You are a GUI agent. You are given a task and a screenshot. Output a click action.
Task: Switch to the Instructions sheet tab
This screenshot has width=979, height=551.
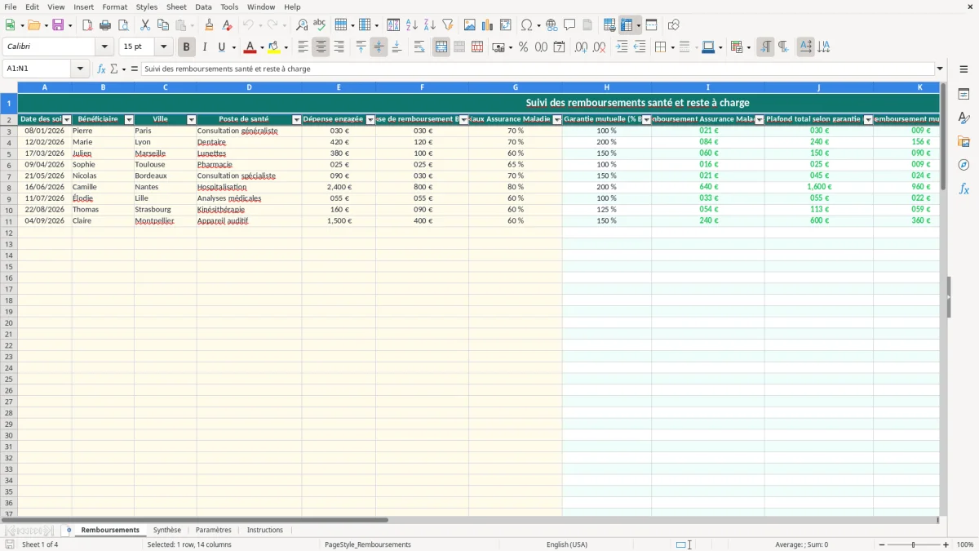[x=265, y=531]
